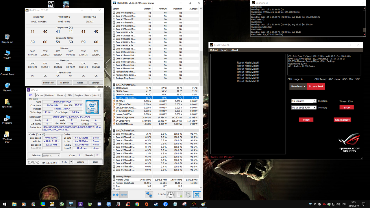
Task: Switch to RealBench Stress Test tab
Action: tap(316, 86)
